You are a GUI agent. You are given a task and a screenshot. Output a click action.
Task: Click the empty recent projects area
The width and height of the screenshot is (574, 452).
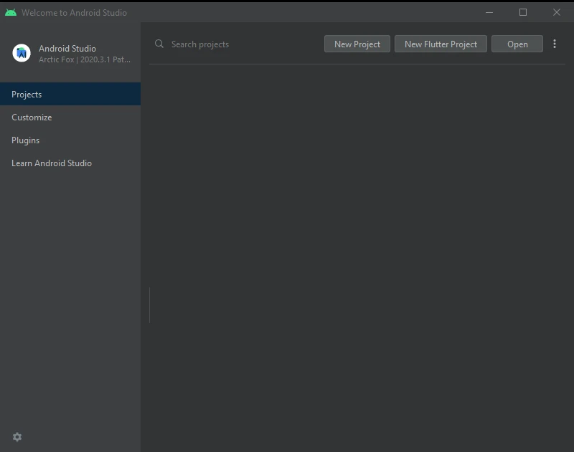(359, 251)
